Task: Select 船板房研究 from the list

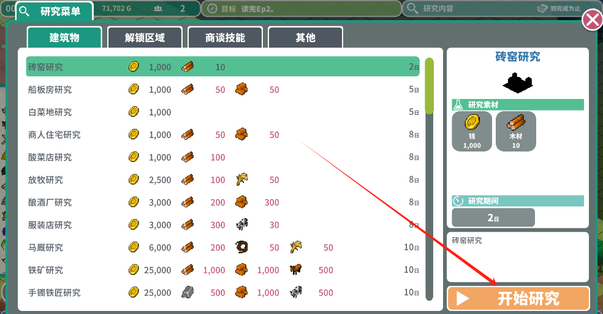Action: pyautogui.click(x=222, y=90)
